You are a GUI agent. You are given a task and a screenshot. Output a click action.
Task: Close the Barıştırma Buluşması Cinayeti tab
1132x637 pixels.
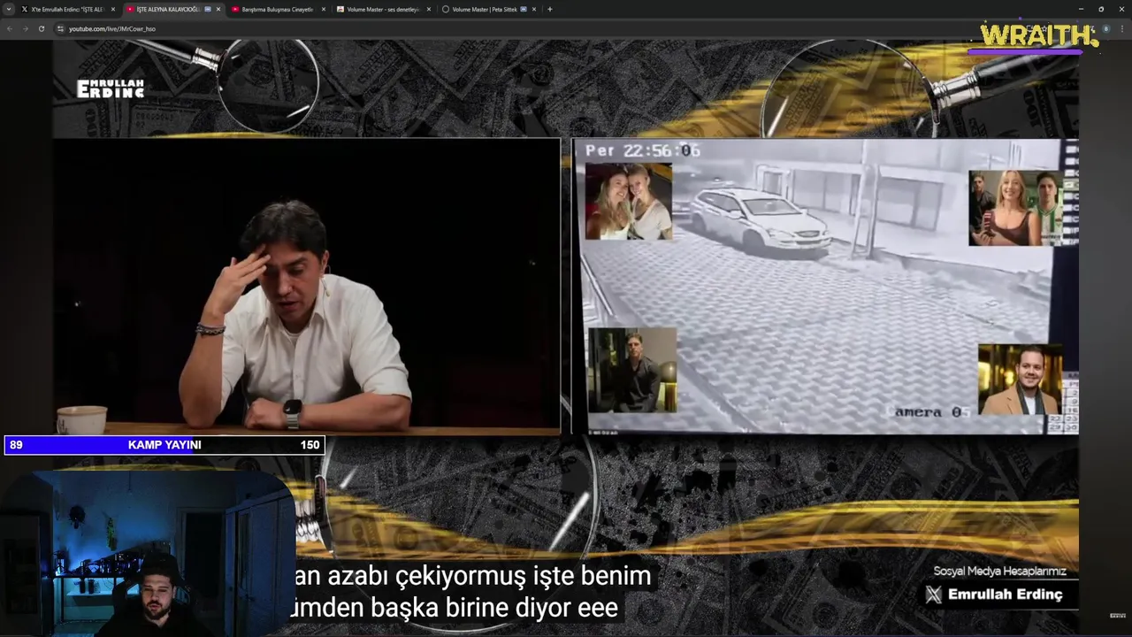[323, 9]
